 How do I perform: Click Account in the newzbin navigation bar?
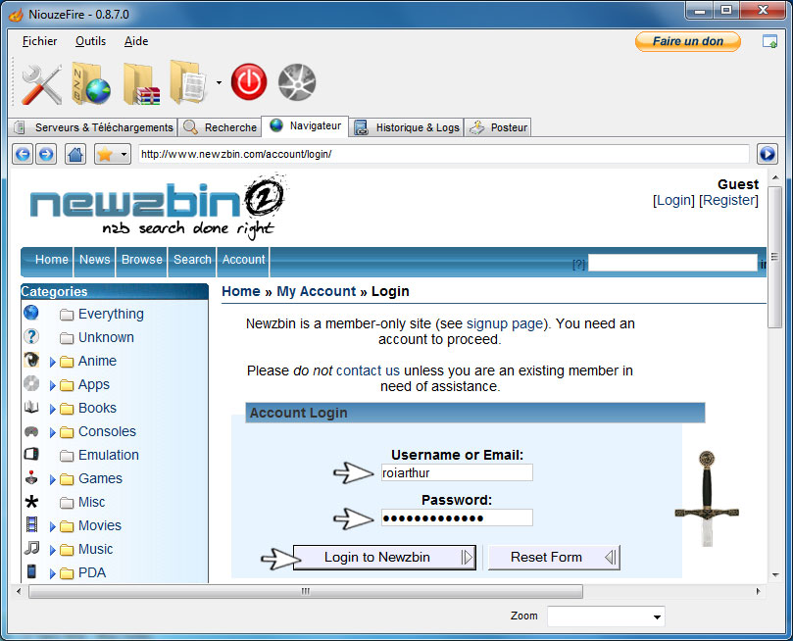[x=243, y=260]
